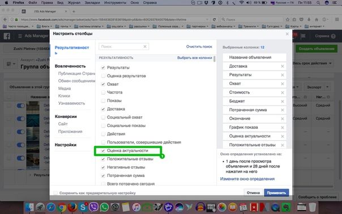Open the Trash in the dock
Image resolution: width=342 pixels, height=214 pixels.
313,207
